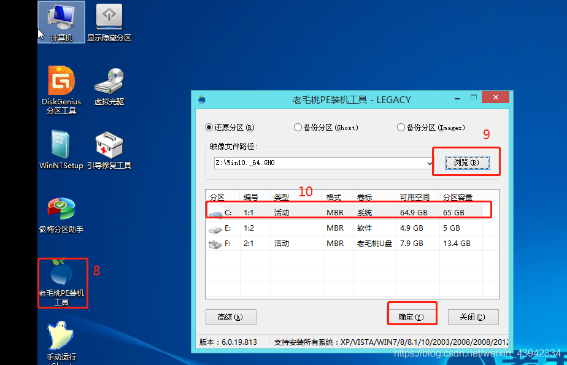Viewport: 567px width, 365px height.
Task: Open the 高级(A) advanced button
Action: [x=231, y=317]
